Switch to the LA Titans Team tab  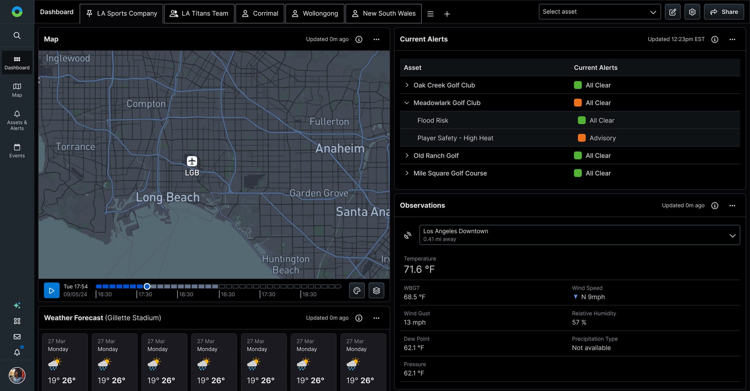point(199,14)
